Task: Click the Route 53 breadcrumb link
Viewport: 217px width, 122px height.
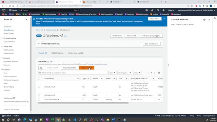Action: tap(39, 30)
